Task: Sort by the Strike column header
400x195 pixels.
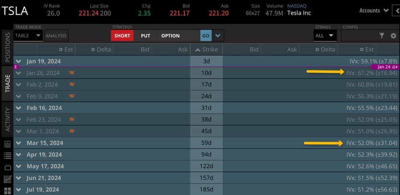Action: (206, 49)
